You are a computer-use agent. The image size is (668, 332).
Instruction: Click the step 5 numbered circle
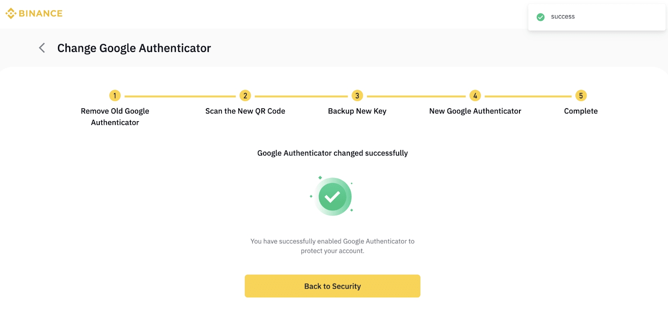581,96
